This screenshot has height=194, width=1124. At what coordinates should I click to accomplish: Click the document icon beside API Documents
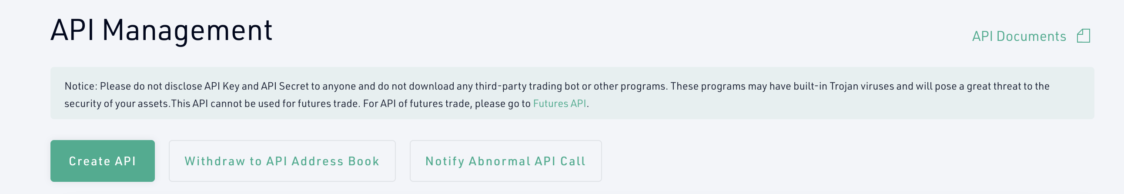(1083, 36)
